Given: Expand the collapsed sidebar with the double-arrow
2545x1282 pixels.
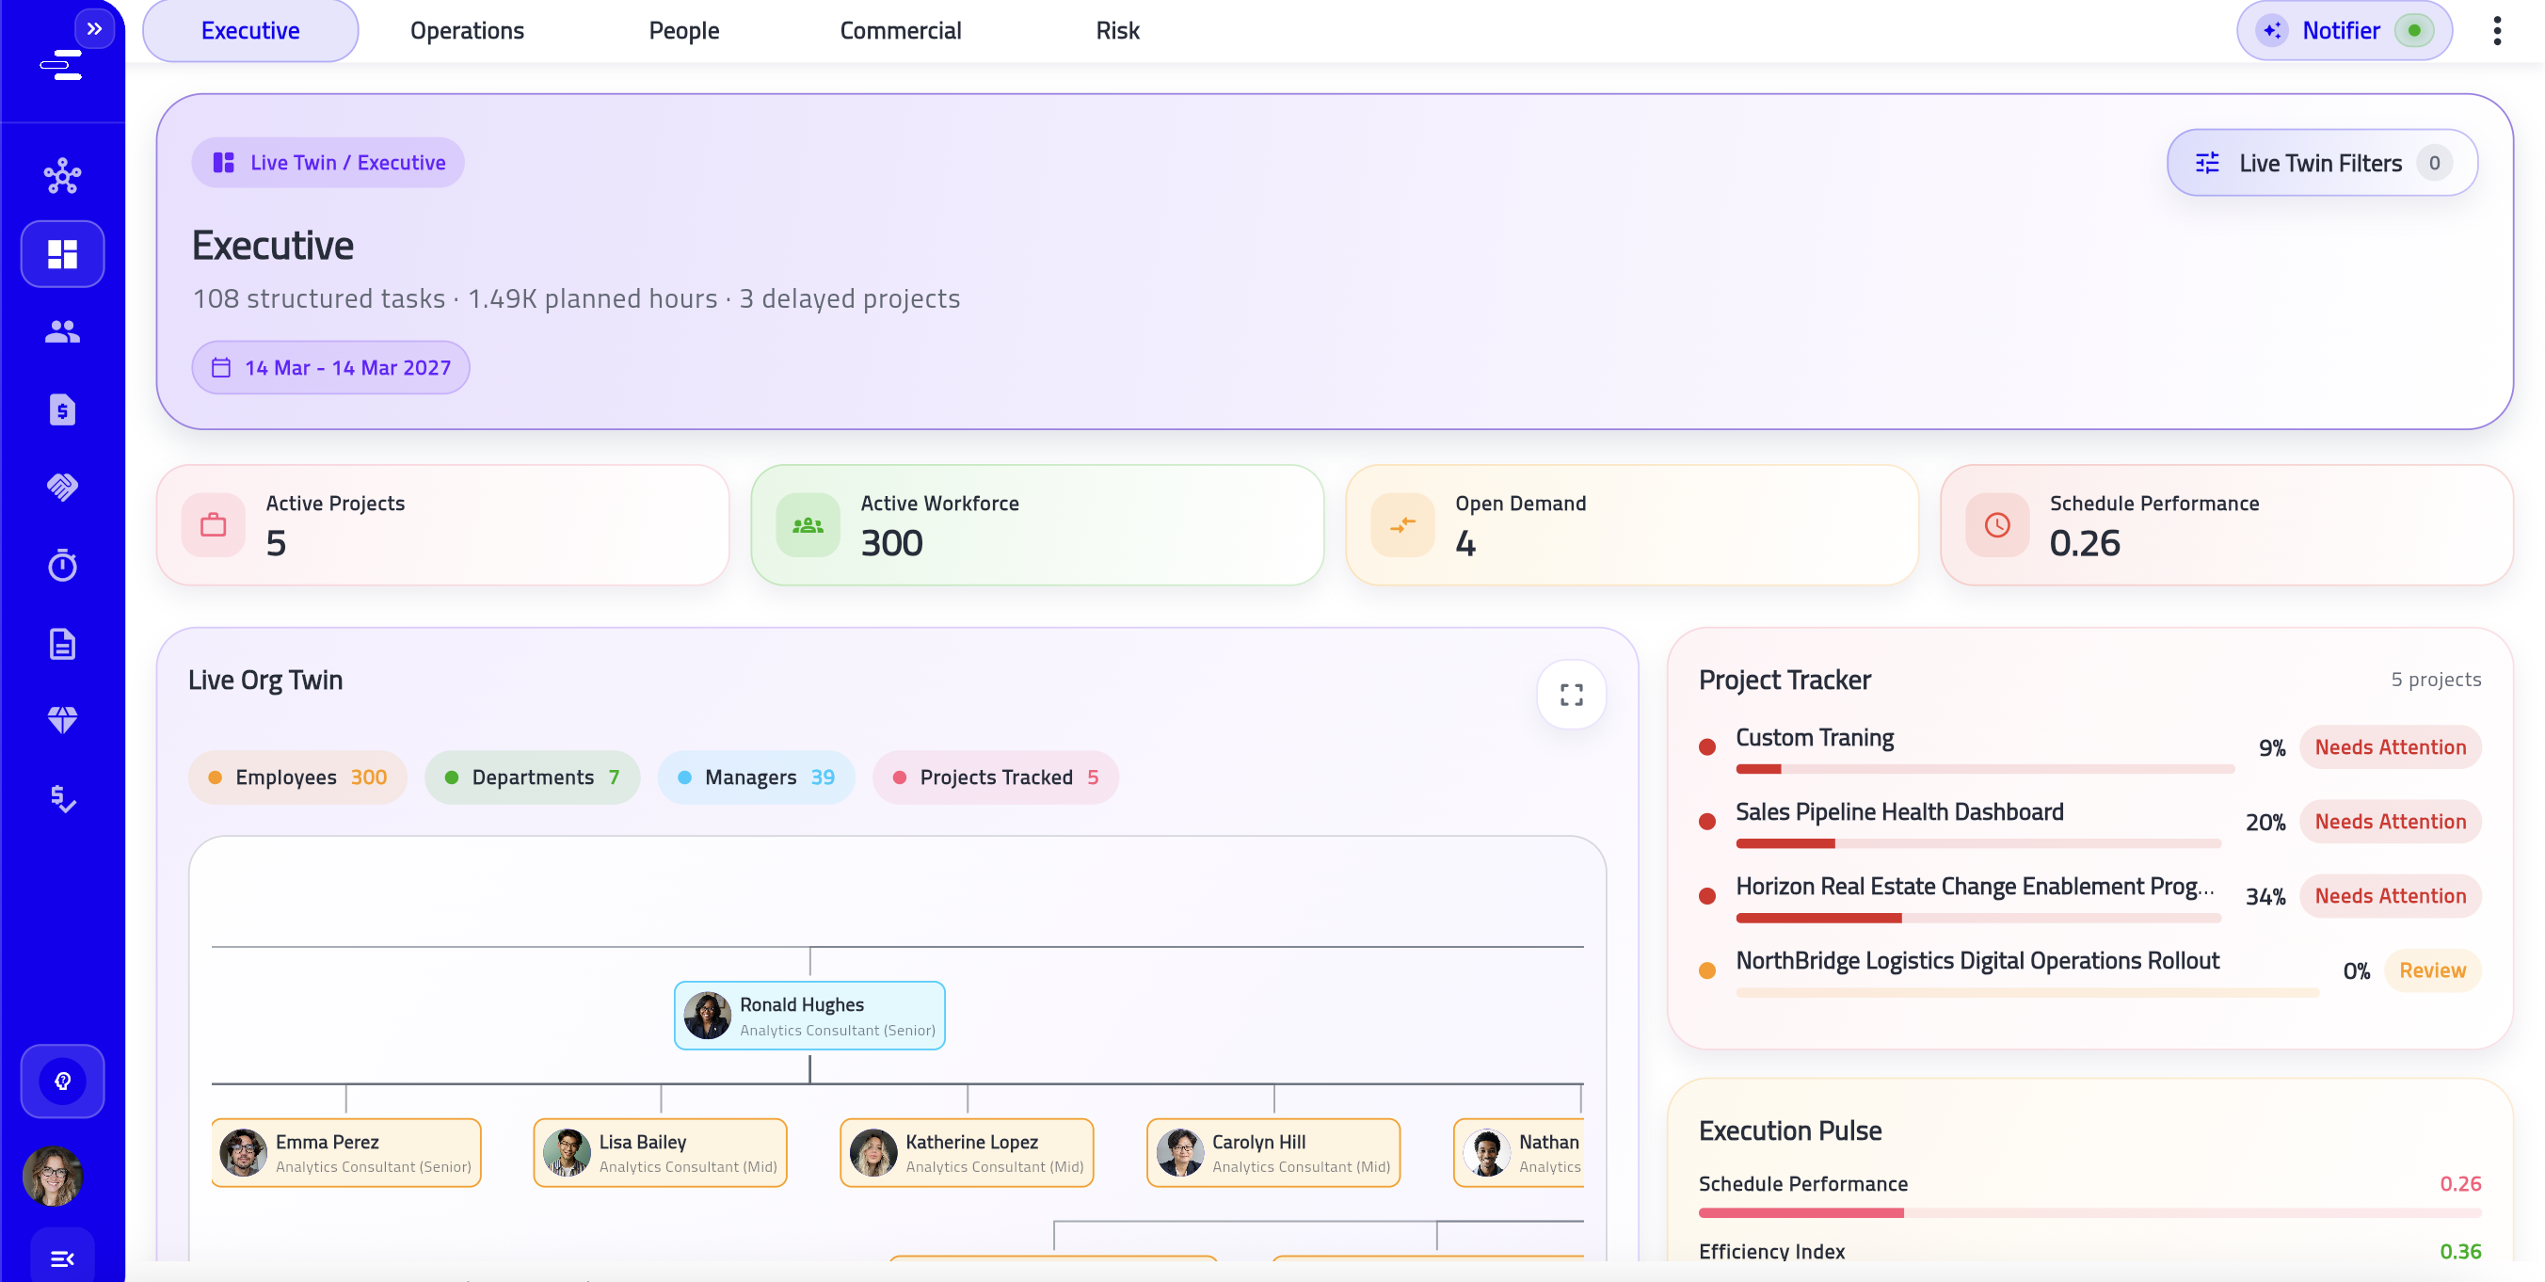Looking at the screenshot, I should (x=95, y=28).
